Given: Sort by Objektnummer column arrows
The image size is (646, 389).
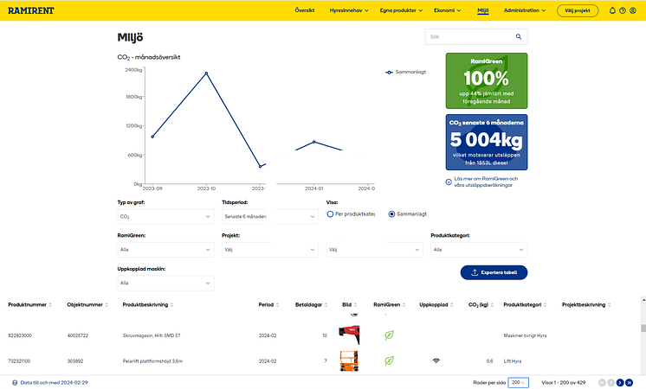Looking at the screenshot, I should pyautogui.click(x=107, y=304).
